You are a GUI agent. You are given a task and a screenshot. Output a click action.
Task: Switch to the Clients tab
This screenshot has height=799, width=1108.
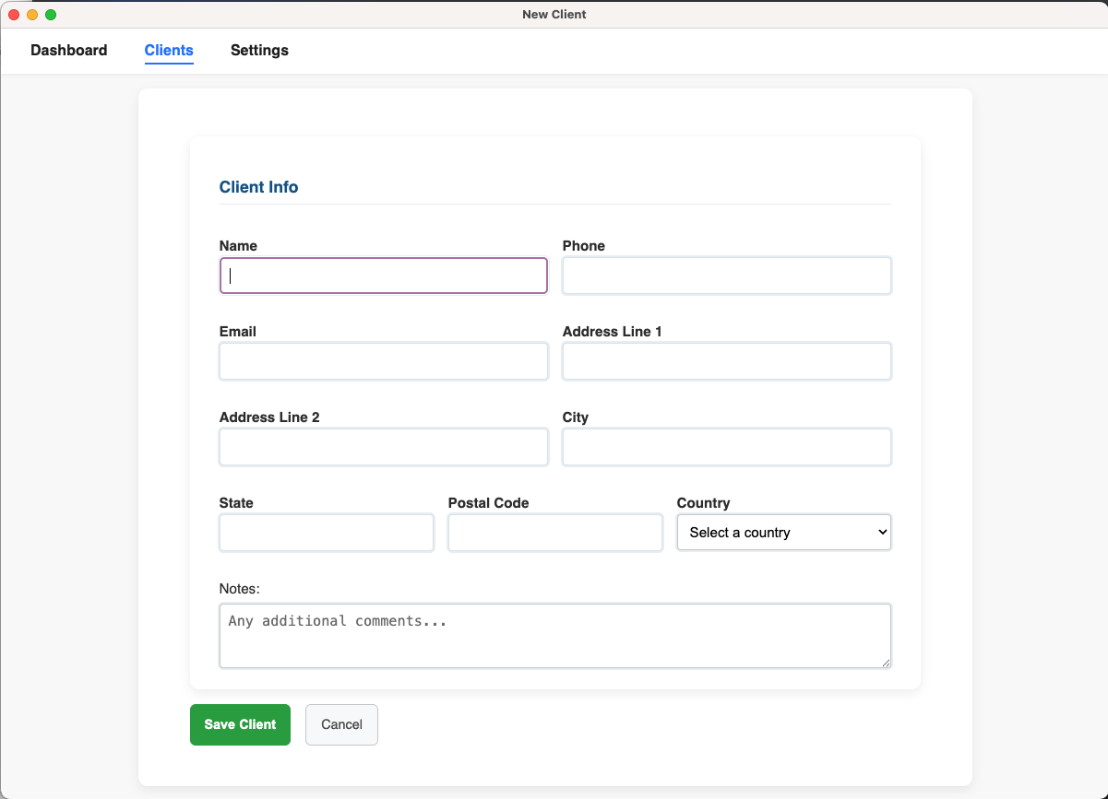pos(169,51)
